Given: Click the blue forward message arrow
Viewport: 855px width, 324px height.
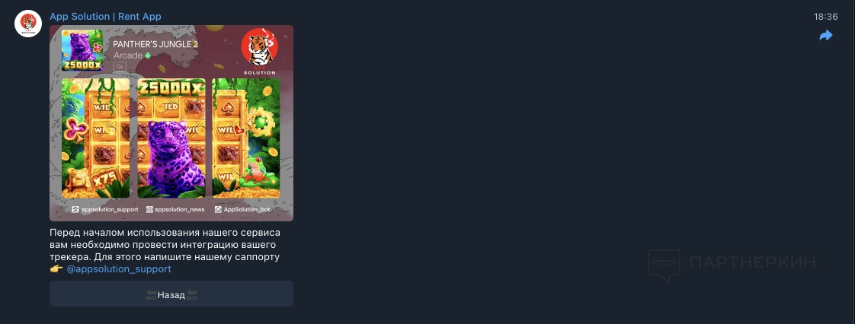Looking at the screenshot, I should (x=826, y=36).
